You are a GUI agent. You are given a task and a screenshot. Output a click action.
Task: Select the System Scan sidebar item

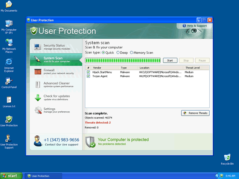[56, 59]
